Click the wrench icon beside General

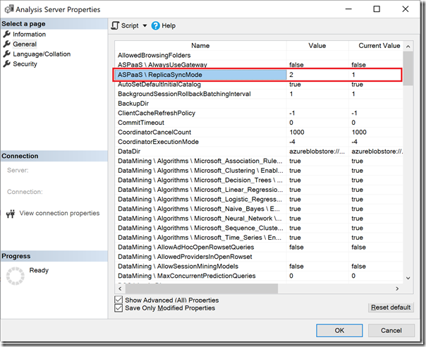click(x=7, y=44)
